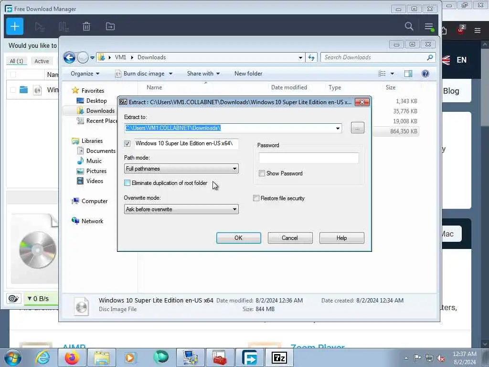The image size is (489, 367).
Task: Select the All (1) tab
Action: [16, 61]
